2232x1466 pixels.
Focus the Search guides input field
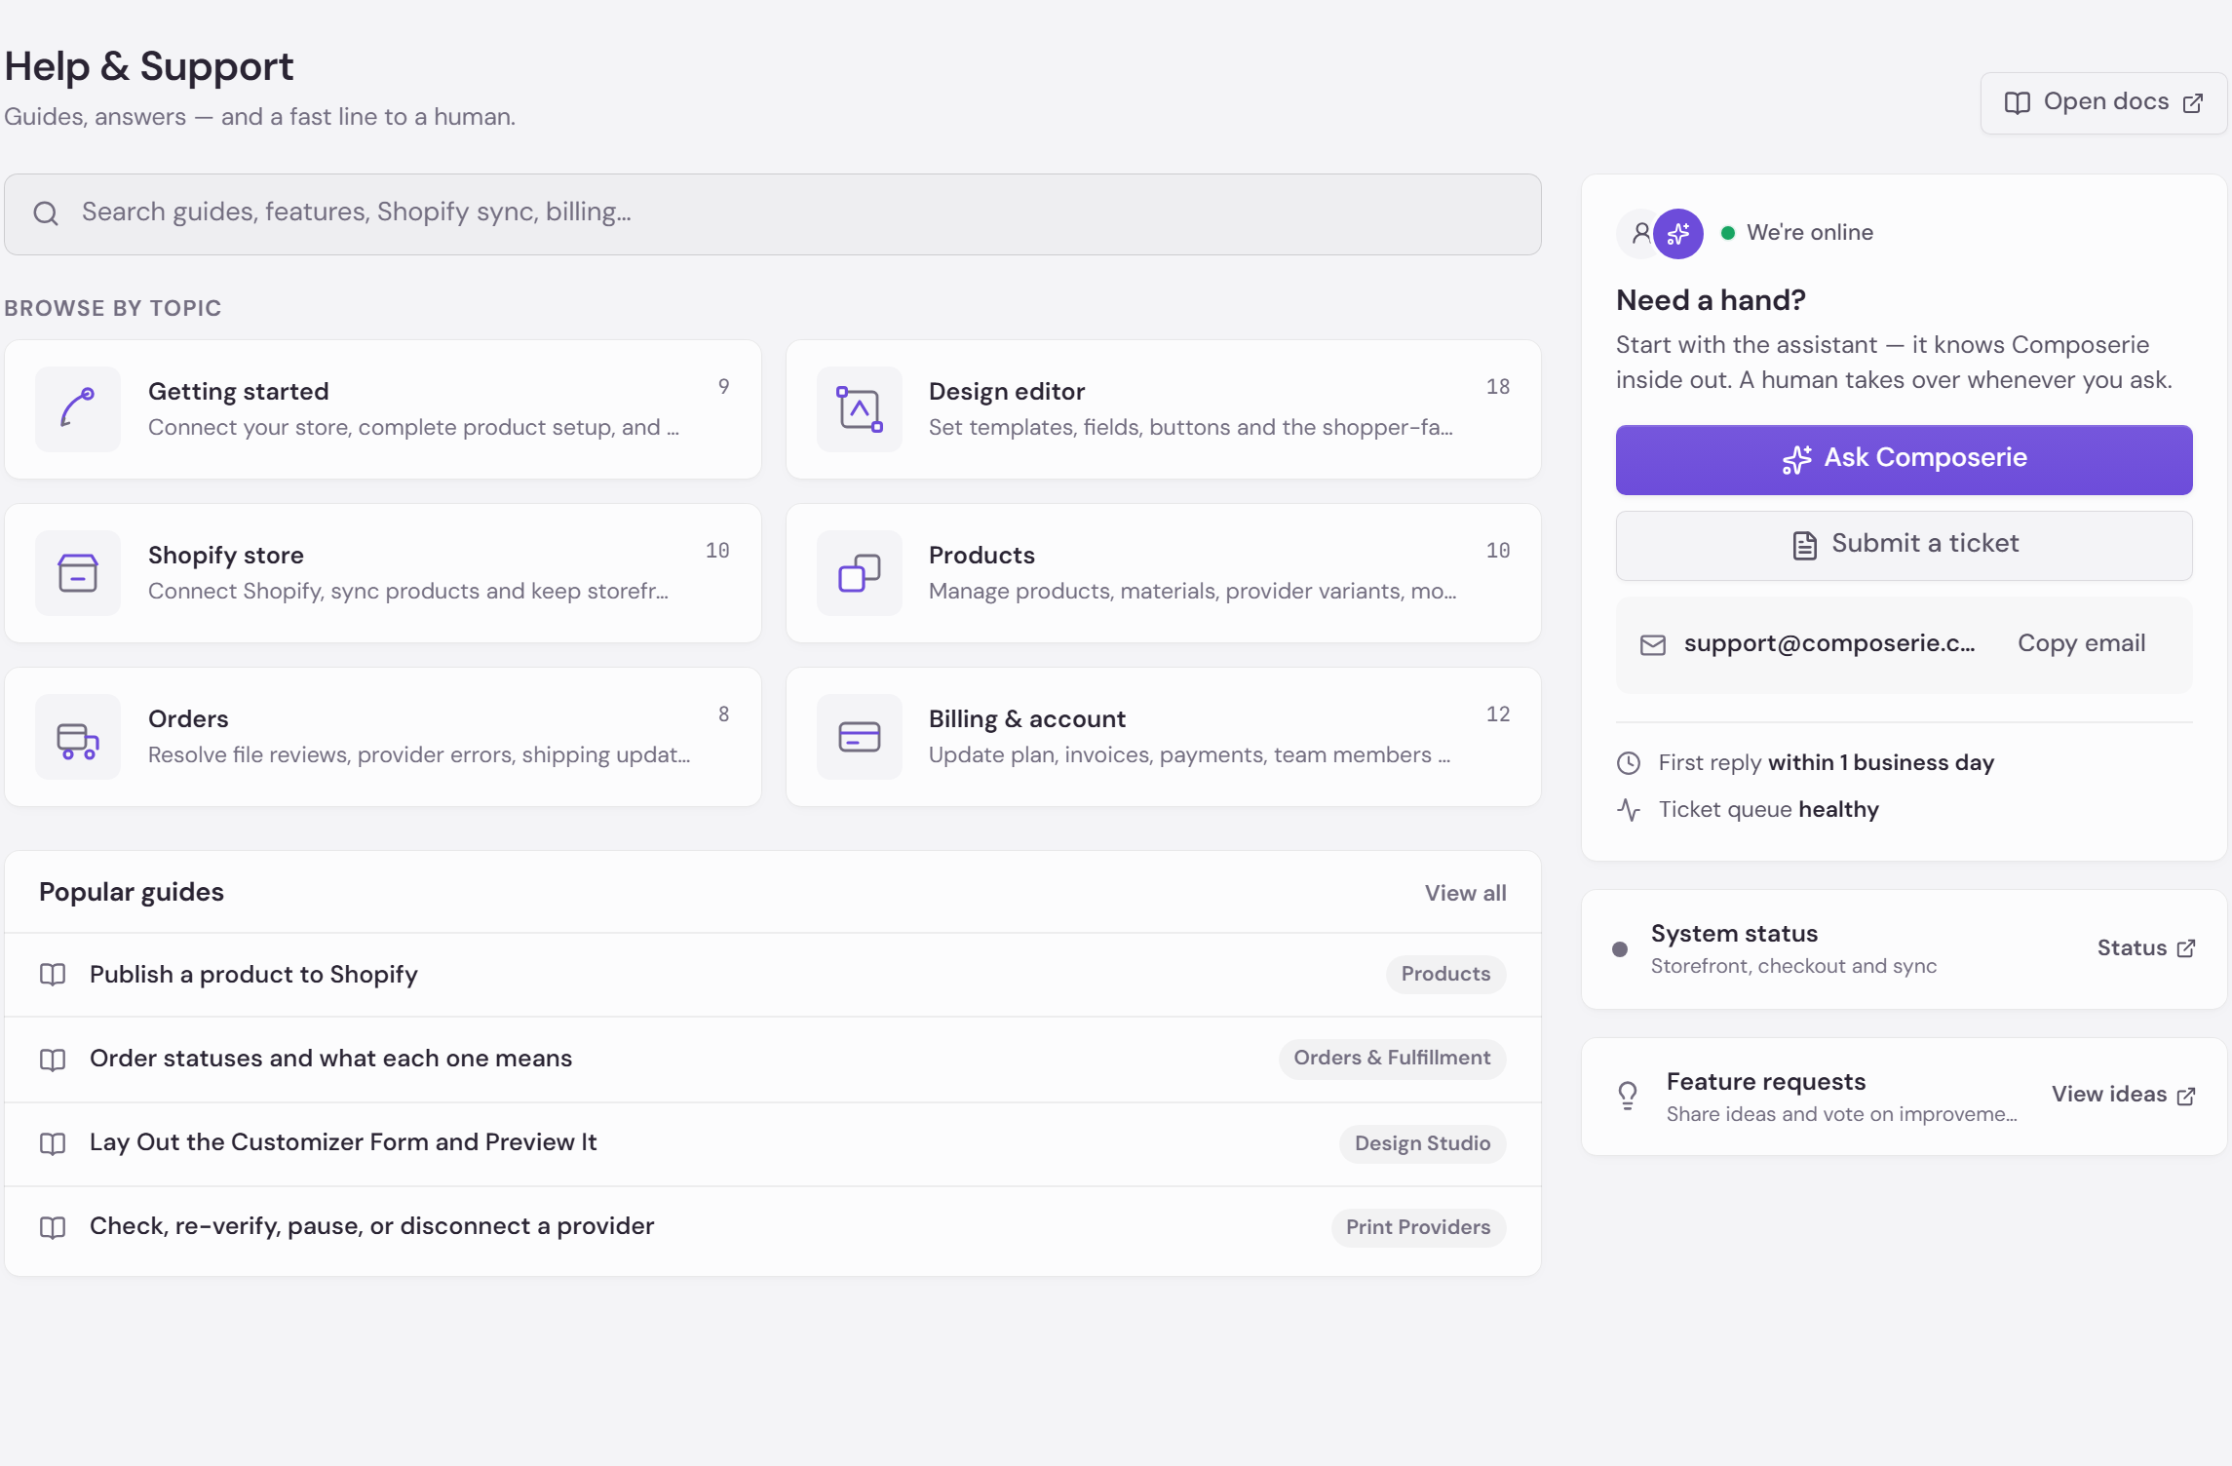click(773, 214)
